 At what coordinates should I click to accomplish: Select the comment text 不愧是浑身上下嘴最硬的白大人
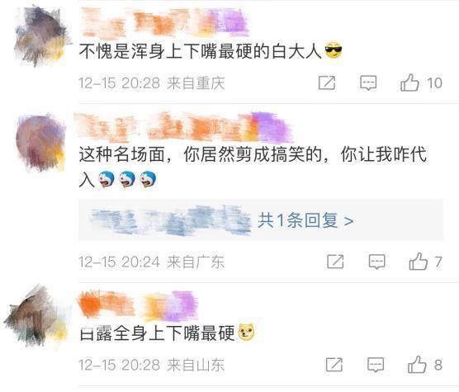point(201,51)
